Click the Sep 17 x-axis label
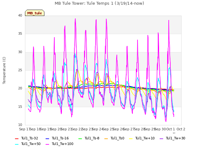 (24, 129)
